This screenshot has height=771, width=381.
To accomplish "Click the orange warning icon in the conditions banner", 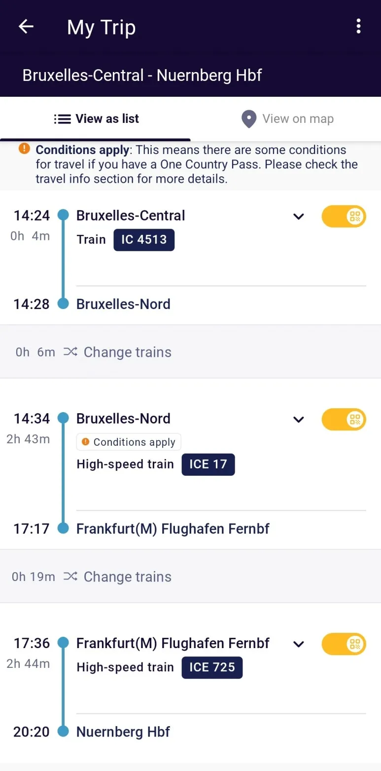I will (x=24, y=149).
